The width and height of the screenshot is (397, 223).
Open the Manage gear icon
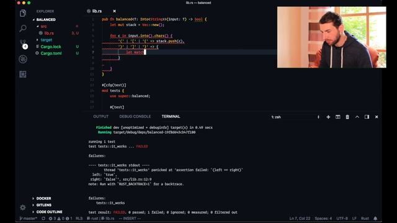pos(23,208)
